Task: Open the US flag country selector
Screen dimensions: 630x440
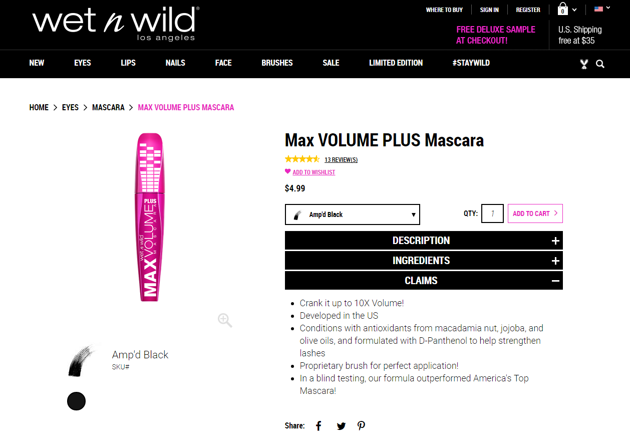Action: (x=602, y=9)
